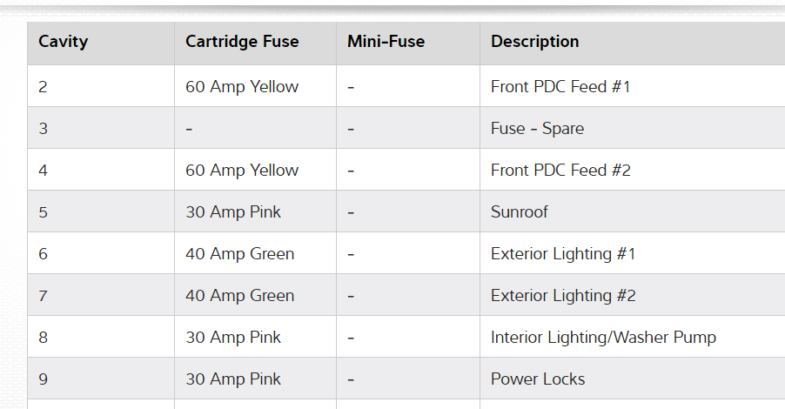Select the "Front PDC Feed #2" cell
Image resolution: width=785 pixels, height=409 pixels.
click(x=560, y=171)
